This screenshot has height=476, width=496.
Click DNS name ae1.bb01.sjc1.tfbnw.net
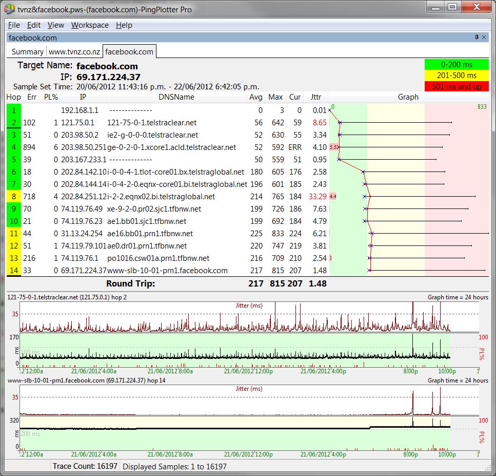click(147, 221)
